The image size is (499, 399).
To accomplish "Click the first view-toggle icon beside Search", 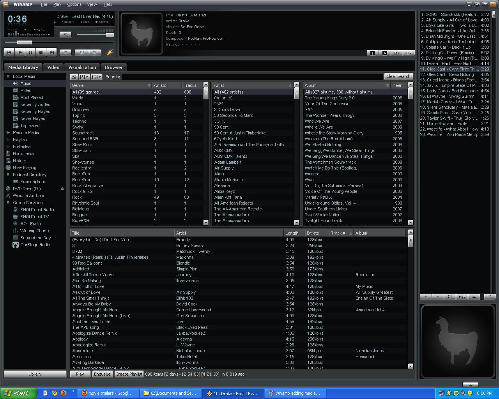I will (74, 77).
